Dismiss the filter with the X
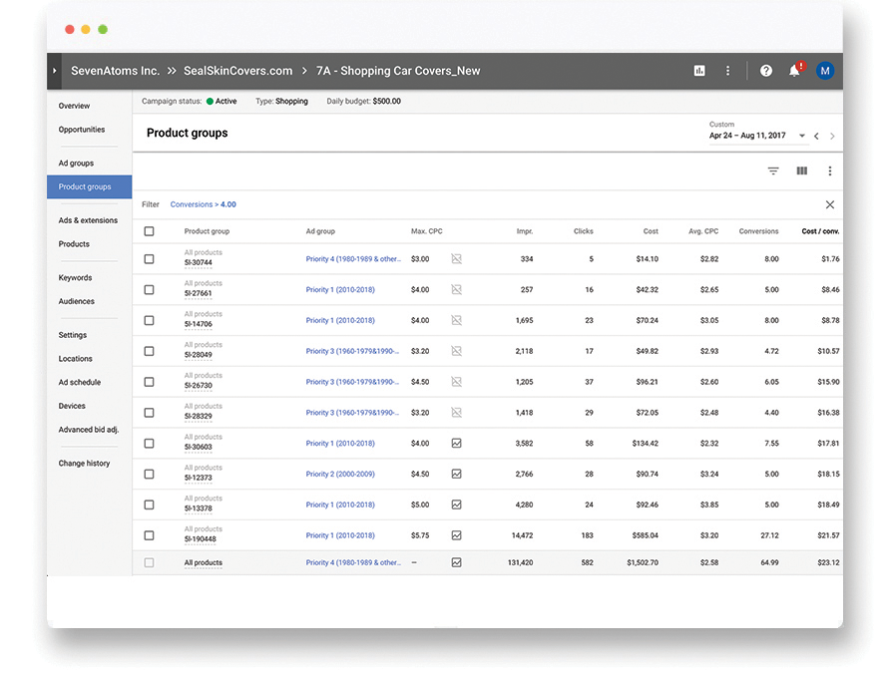 [829, 203]
